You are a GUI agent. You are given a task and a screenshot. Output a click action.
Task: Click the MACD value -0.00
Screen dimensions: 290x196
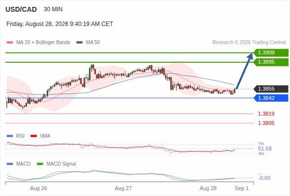pyautogui.click(x=264, y=178)
